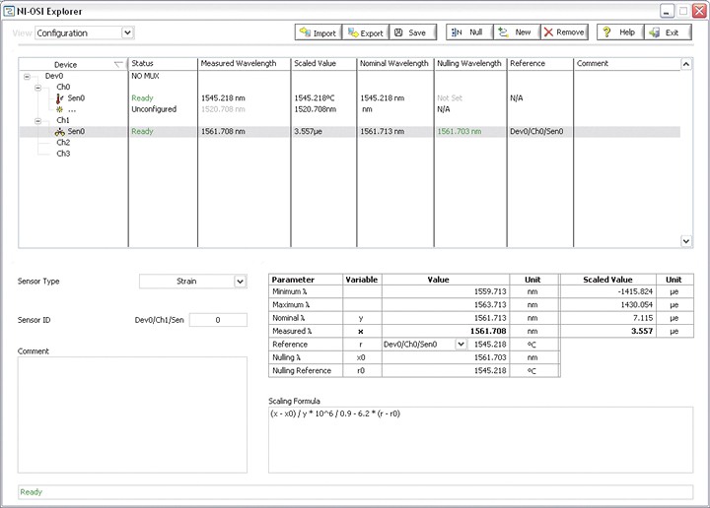Select the Ch2 channel in tree
The image size is (710, 508).
point(63,142)
